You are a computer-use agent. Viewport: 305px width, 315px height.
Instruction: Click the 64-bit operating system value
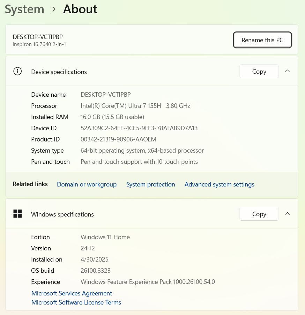(x=142, y=151)
